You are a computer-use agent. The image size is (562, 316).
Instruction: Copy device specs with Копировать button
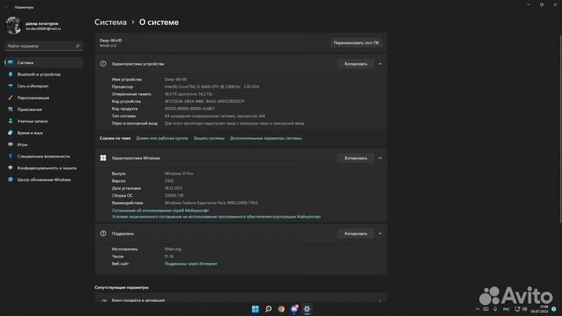356,64
